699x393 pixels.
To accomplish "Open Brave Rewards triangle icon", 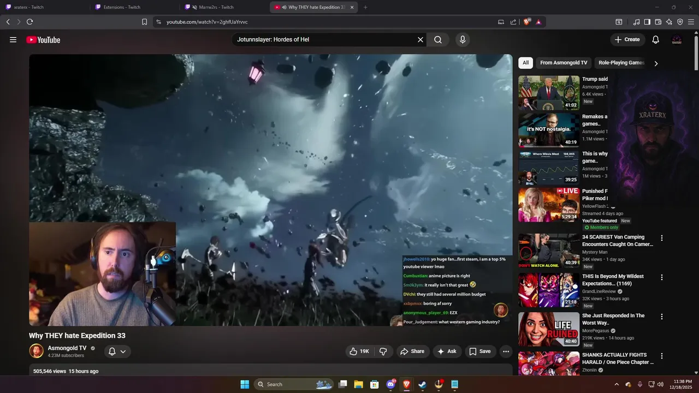I will click(538, 22).
